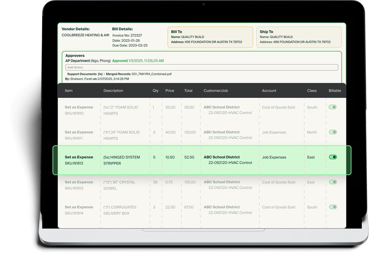Click Set as Expense for SKU:N1814
The width and height of the screenshot is (369, 254).
[79, 207]
